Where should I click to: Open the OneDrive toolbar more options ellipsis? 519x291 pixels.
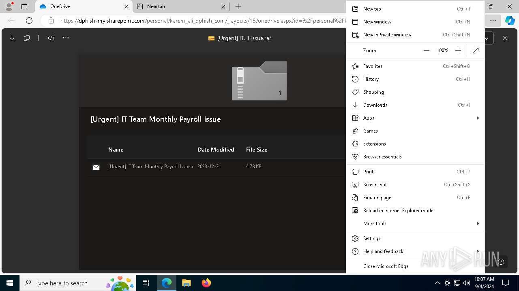tap(66, 38)
